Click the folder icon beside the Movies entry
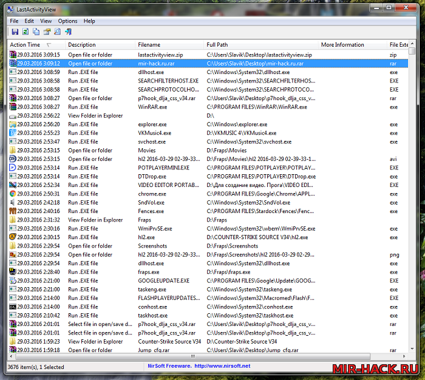Screen dimensions: 425x380 (13, 150)
